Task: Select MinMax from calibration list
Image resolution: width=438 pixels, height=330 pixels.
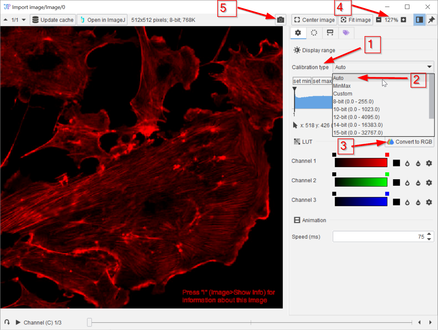Action: [342, 86]
